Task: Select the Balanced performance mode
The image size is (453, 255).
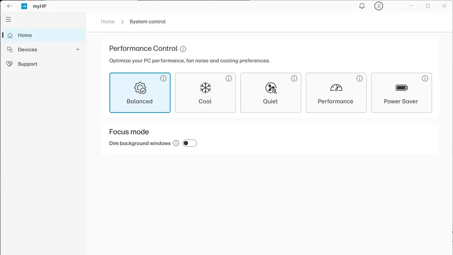Action: [x=140, y=93]
